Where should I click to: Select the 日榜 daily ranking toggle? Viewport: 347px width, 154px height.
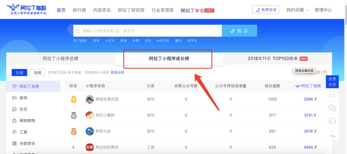pyautogui.click(x=19, y=72)
